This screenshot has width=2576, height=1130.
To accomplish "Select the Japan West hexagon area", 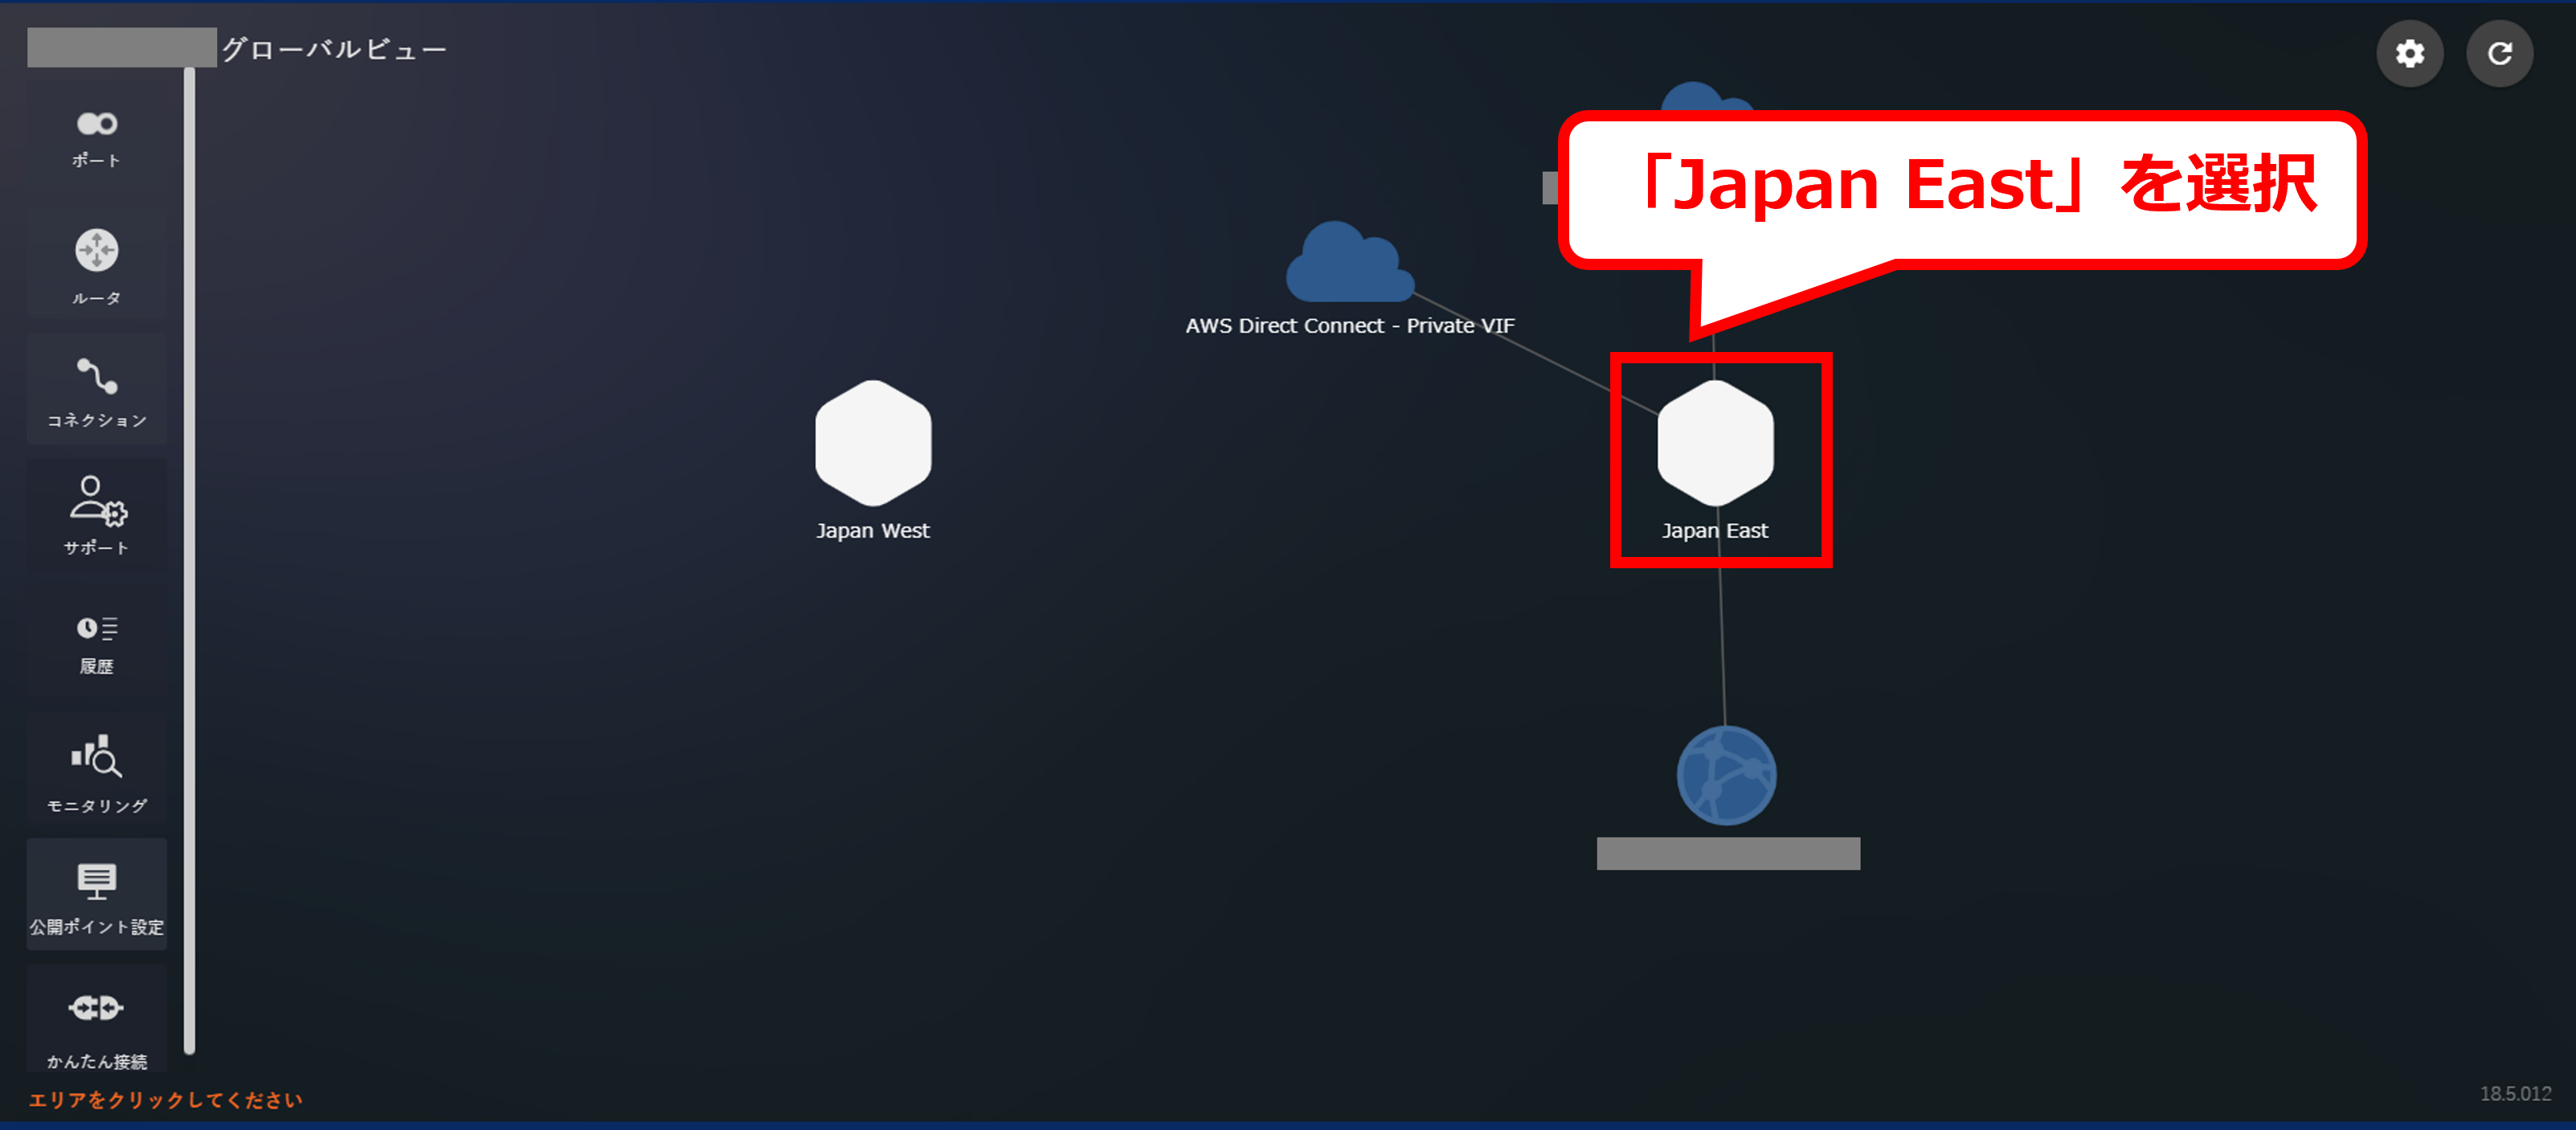I will click(873, 443).
